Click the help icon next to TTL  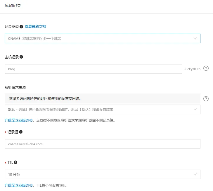click(x=15, y=162)
